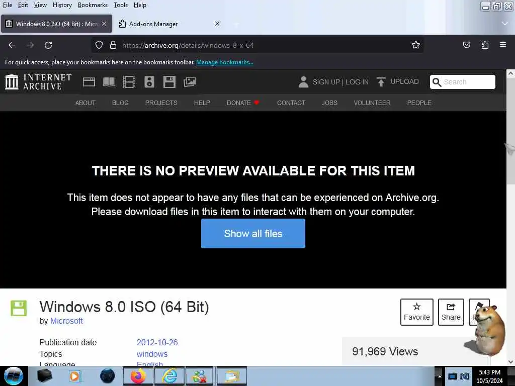Open the Edit menu
515x386 pixels.
click(23, 5)
